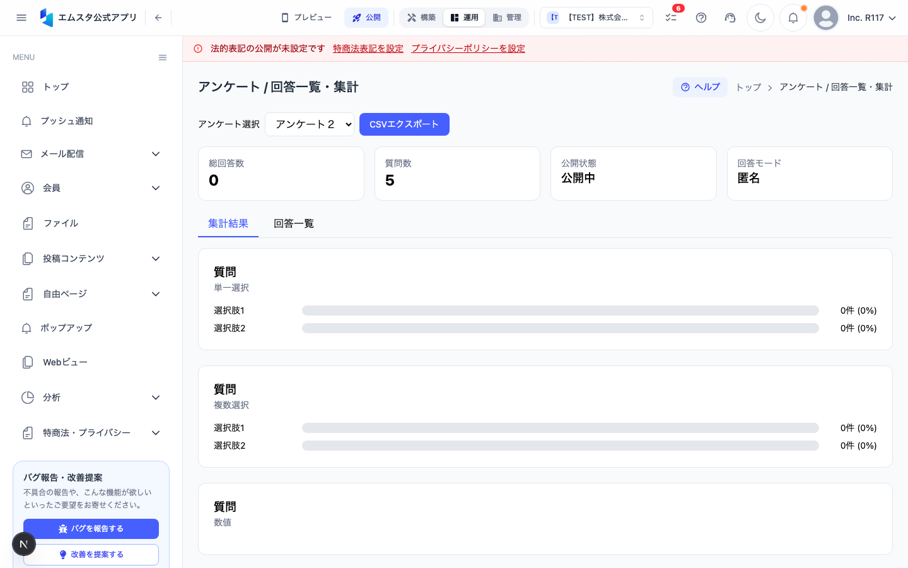Open the 【TEST】株式会... organization selector
908x568 pixels.
(x=597, y=18)
